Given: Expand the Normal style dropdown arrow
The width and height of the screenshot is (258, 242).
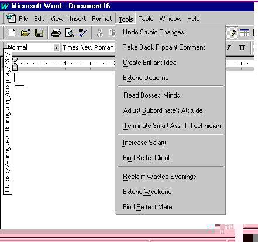Looking at the screenshot, I should (x=56, y=47).
